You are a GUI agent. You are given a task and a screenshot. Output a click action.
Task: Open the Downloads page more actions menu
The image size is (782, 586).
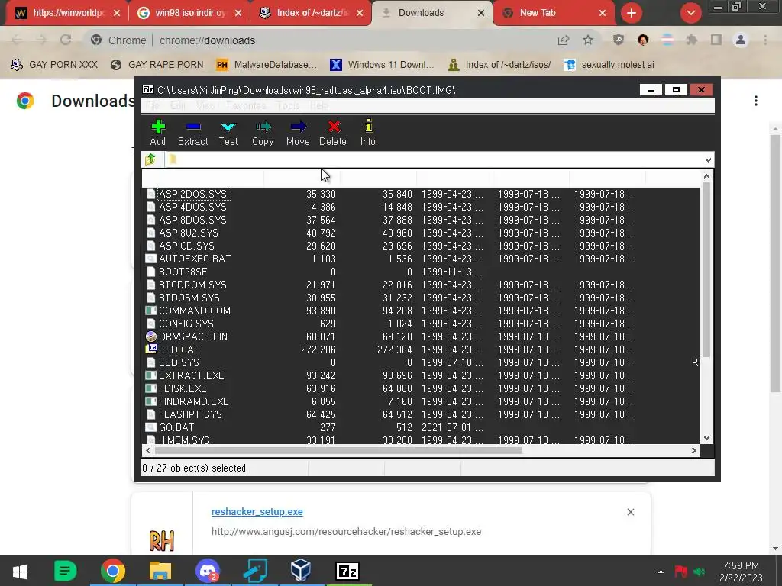(756, 101)
